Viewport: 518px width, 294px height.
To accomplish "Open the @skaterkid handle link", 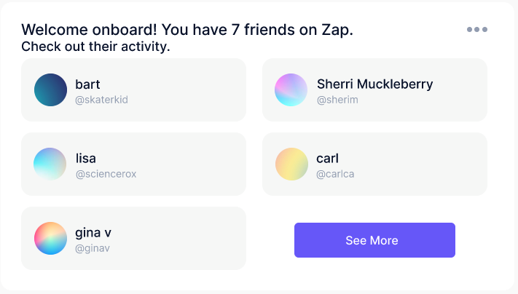I will pos(101,100).
